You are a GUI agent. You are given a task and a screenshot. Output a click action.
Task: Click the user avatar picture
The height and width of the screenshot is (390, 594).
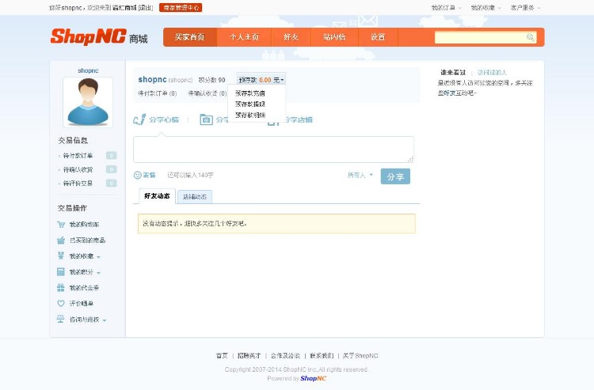88,102
